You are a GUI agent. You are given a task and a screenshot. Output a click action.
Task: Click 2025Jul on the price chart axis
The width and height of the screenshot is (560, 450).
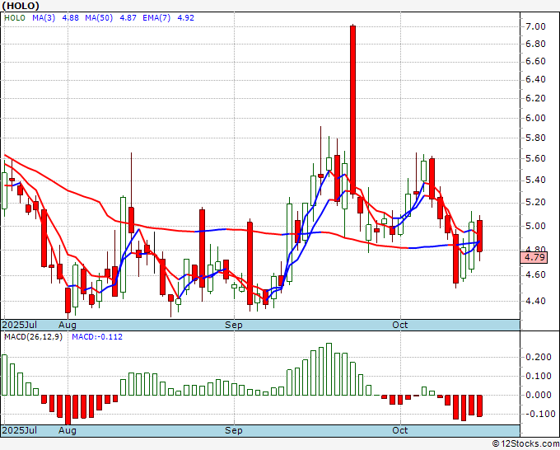click(x=19, y=325)
